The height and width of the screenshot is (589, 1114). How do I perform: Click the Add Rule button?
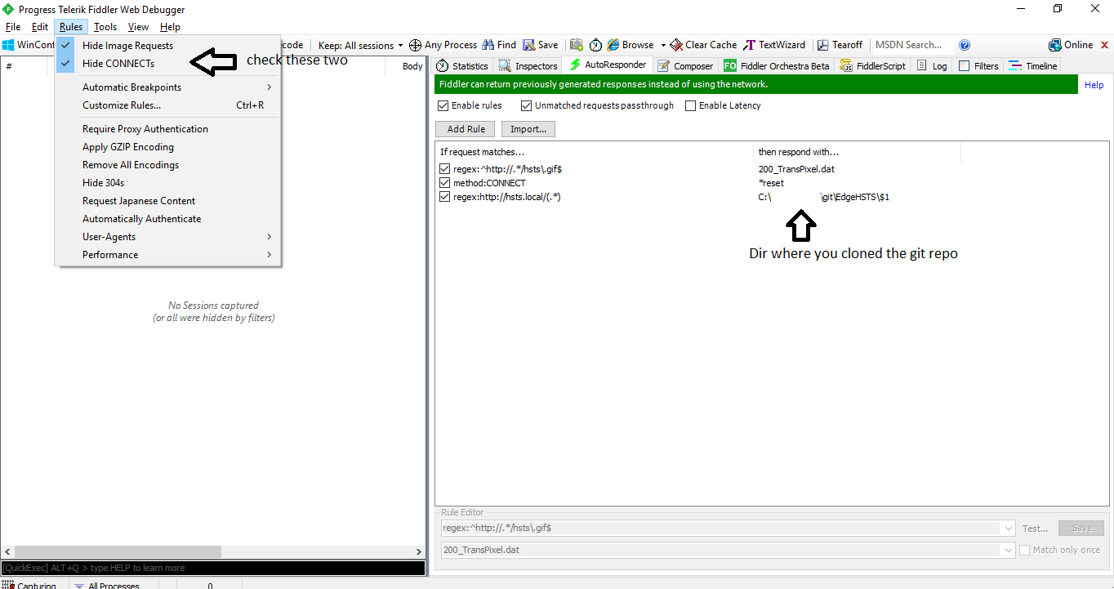coord(464,128)
